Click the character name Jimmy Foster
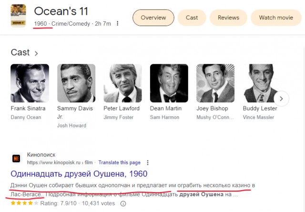This screenshot has width=305, height=212. [x=119, y=117]
